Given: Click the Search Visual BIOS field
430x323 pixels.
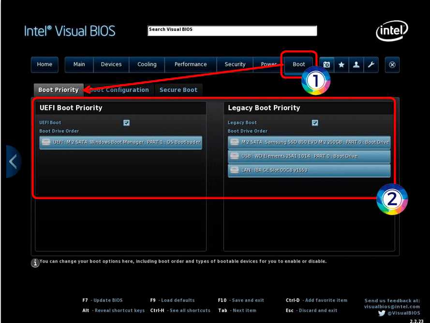Looking at the screenshot, I should tap(232, 30).
